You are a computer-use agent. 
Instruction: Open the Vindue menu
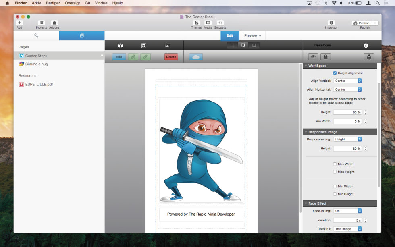[101, 3]
